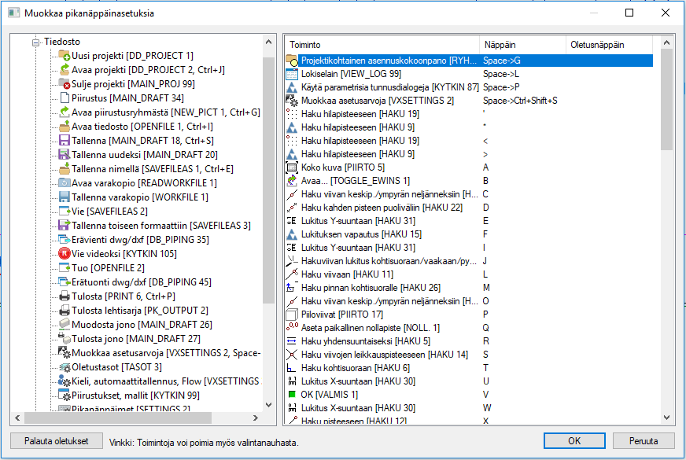The image size is (686, 460).
Task: Click the Oletusnäppäin column header
Action: [610, 45]
